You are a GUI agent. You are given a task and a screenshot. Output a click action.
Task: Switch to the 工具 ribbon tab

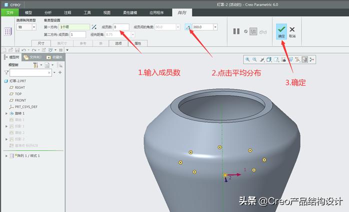tap(87, 12)
